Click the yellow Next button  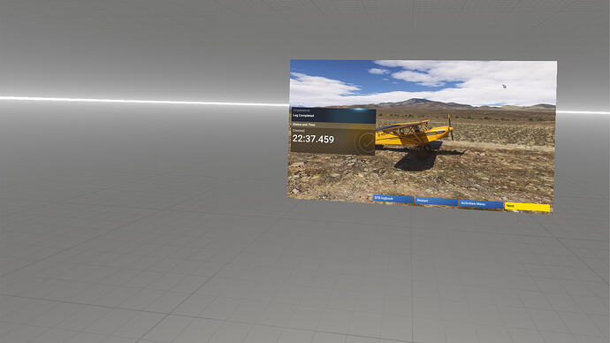pyautogui.click(x=527, y=207)
